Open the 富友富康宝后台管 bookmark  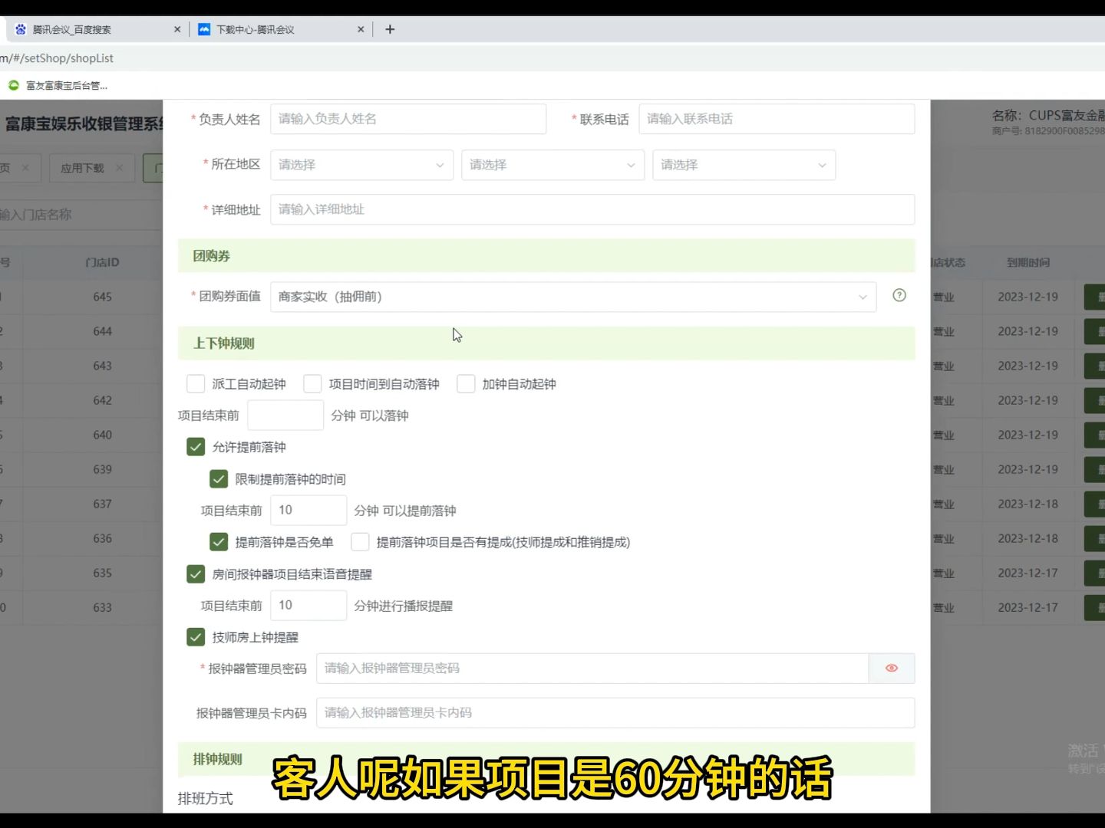tap(58, 85)
